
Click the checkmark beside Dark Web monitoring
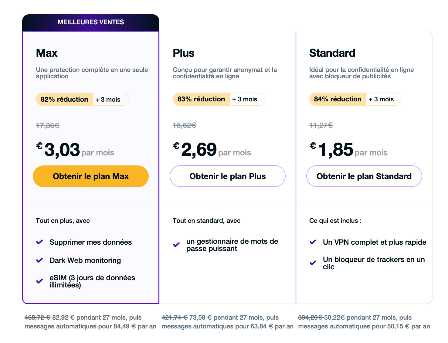(39, 260)
